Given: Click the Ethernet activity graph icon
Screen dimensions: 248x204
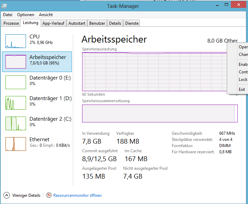Looking at the screenshot, I should 15,144.
